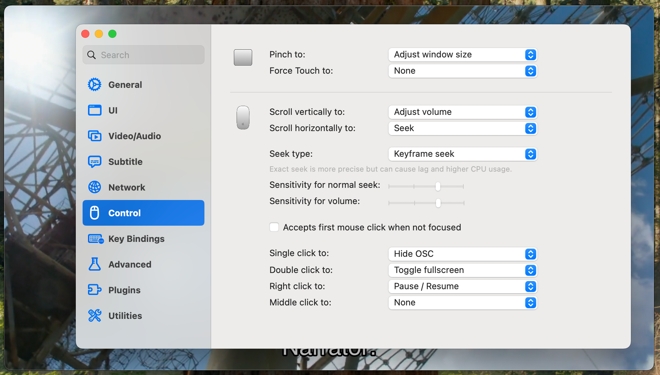Close the preferences window with red button
660x375 pixels.
tap(85, 34)
